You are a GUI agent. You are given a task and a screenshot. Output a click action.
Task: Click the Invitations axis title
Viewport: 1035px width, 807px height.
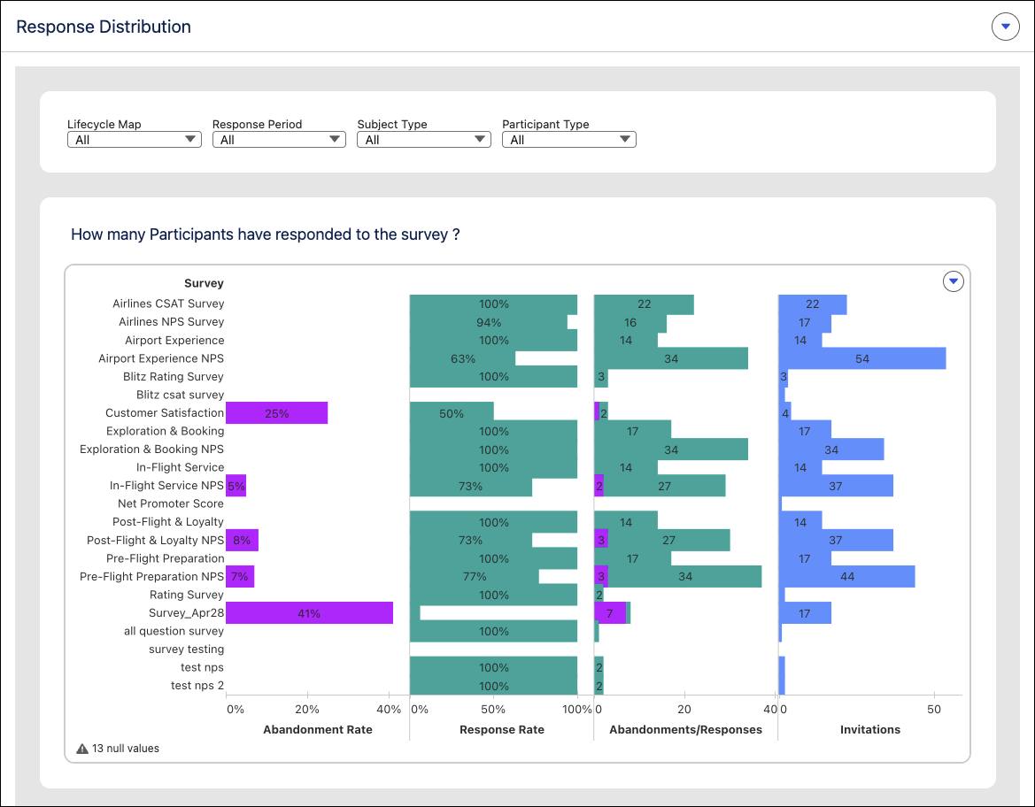coord(870,729)
